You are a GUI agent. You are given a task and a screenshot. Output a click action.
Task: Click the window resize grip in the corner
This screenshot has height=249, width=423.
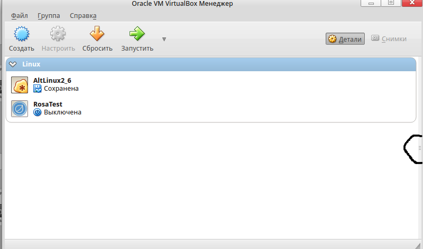tap(418, 245)
